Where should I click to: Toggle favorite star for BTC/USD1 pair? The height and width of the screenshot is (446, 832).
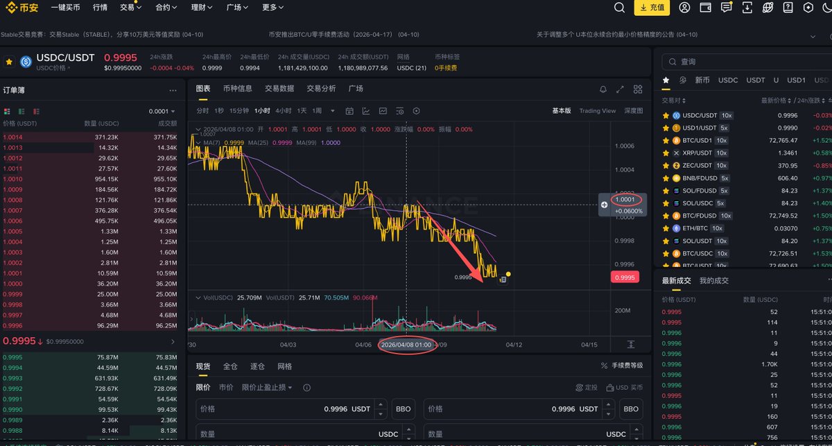(x=666, y=141)
